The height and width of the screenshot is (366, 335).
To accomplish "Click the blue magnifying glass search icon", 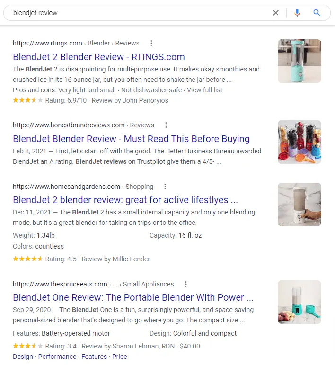I will (317, 13).
